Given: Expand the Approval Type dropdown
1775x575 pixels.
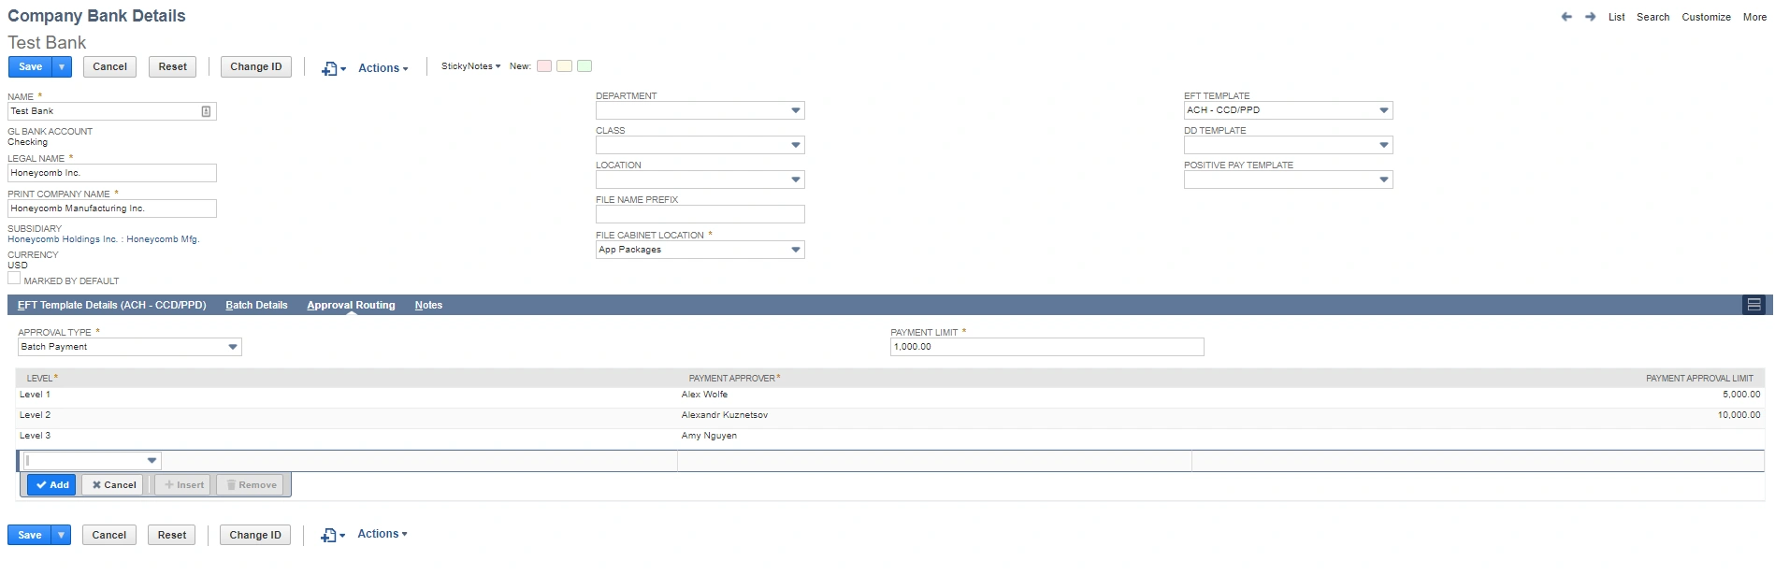Looking at the screenshot, I should click(x=233, y=347).
